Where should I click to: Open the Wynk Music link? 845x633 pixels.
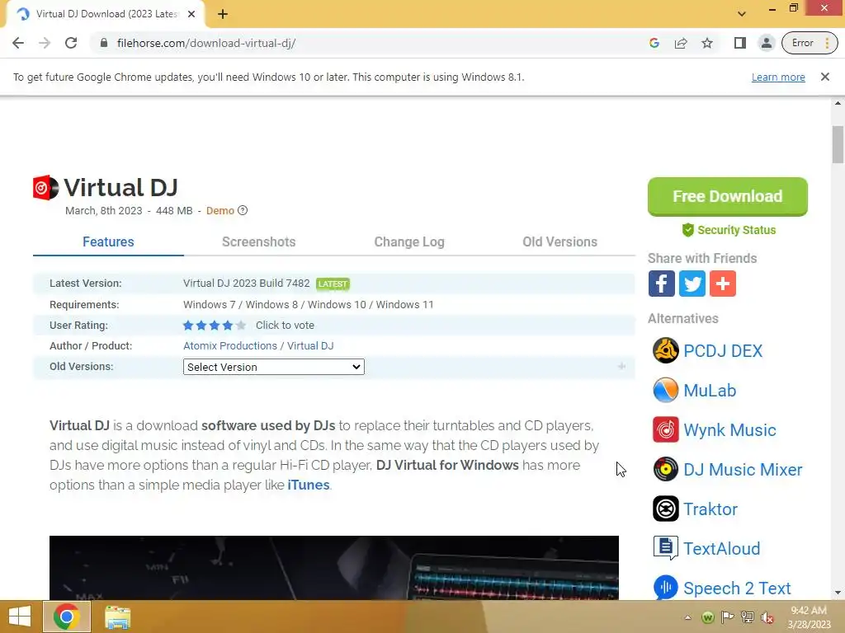point(729,430)
